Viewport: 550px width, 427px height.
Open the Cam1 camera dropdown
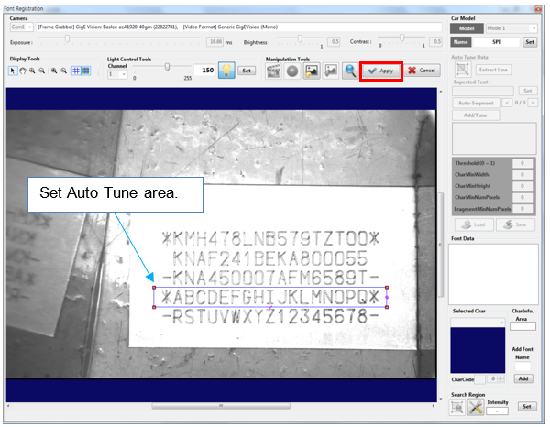tap(22, 27)
